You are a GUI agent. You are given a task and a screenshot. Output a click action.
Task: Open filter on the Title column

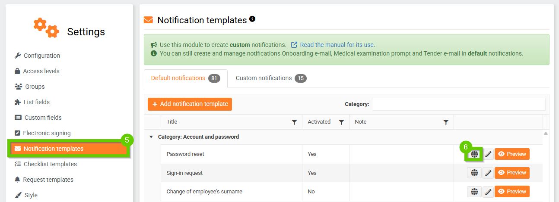(294, 122)
